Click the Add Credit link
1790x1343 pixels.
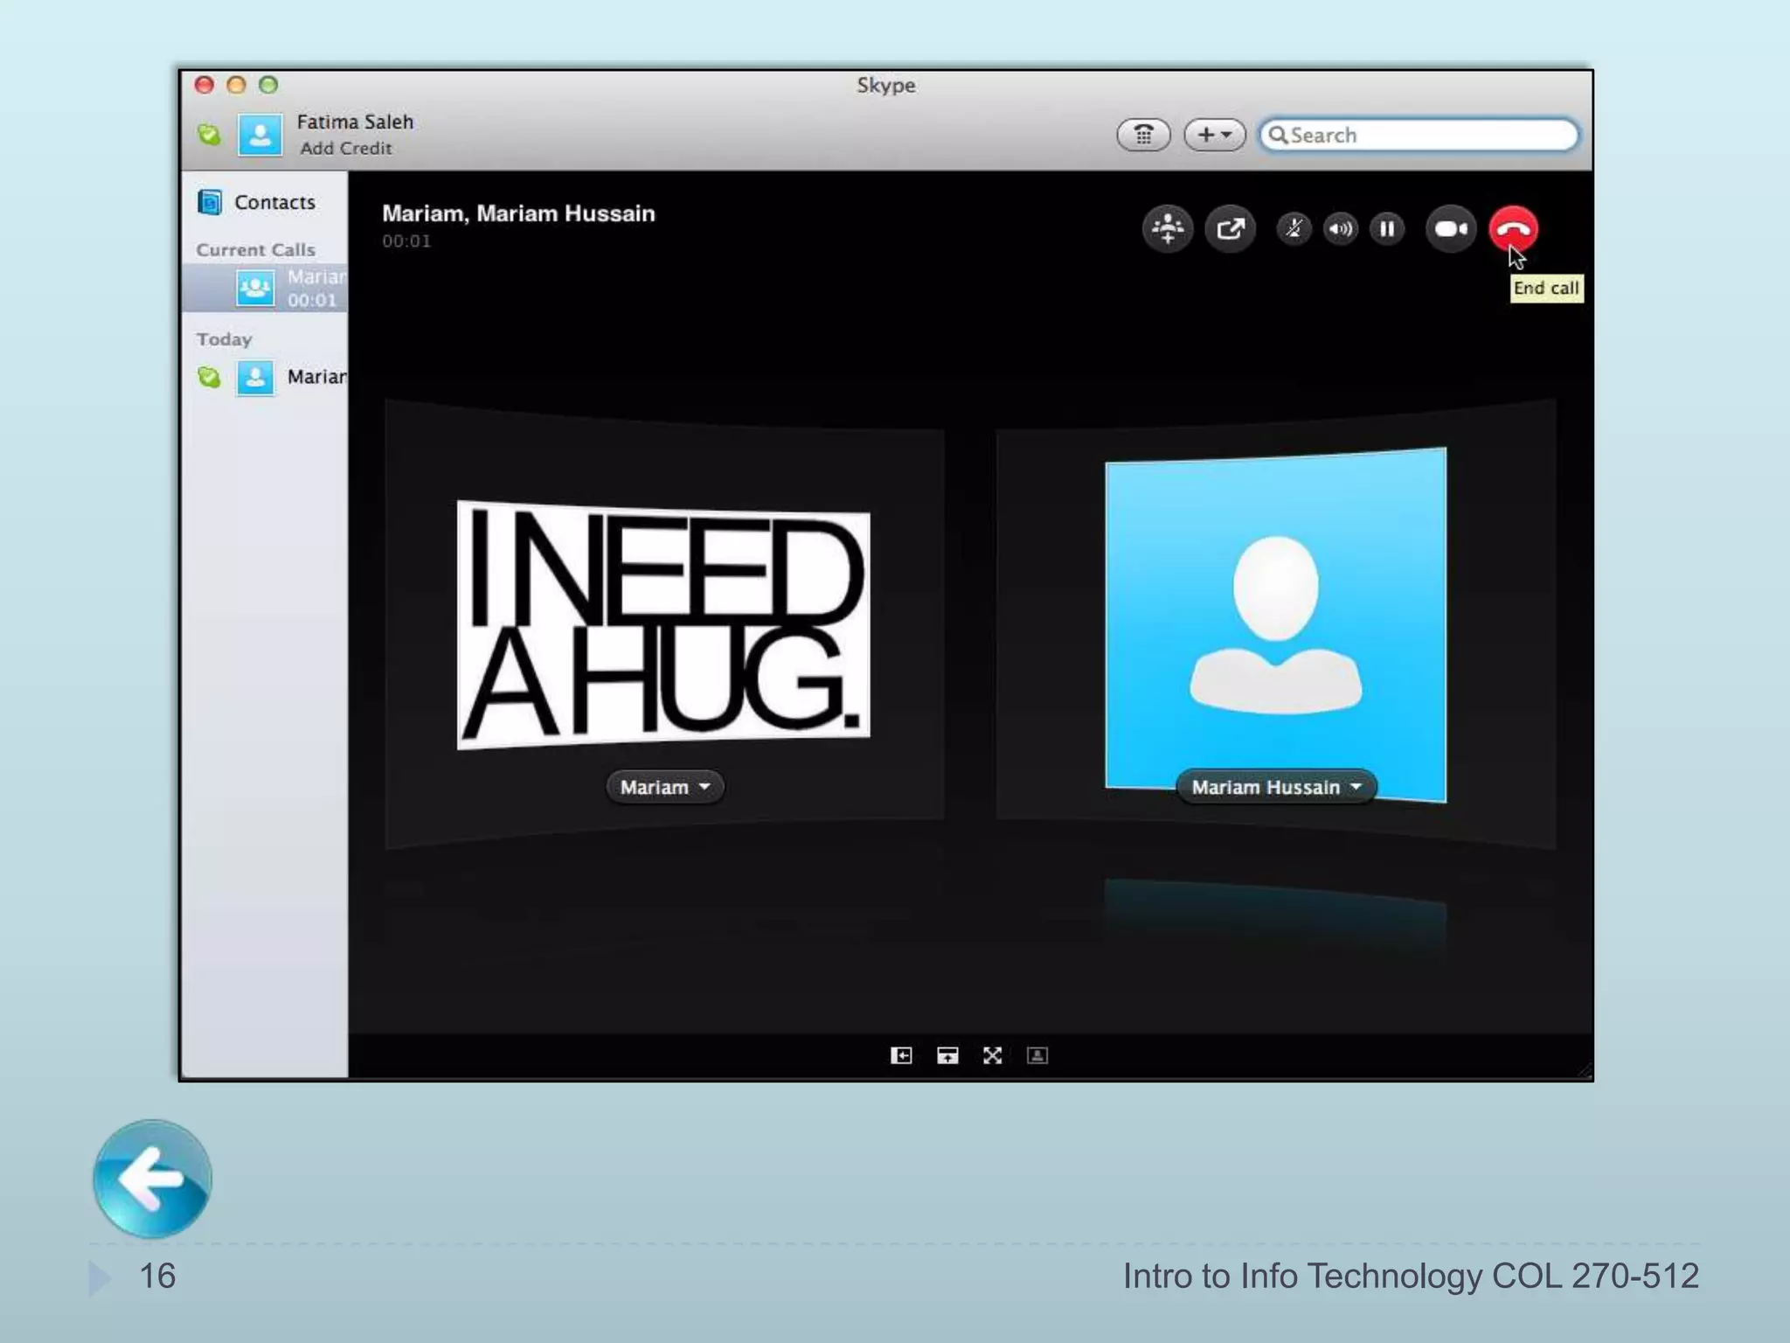345,149
